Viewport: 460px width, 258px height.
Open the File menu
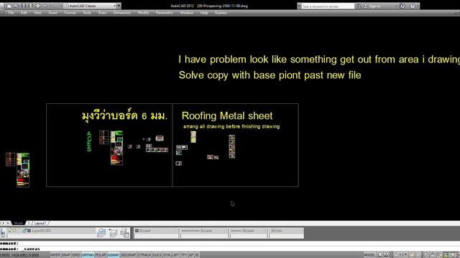click(11, 13)
